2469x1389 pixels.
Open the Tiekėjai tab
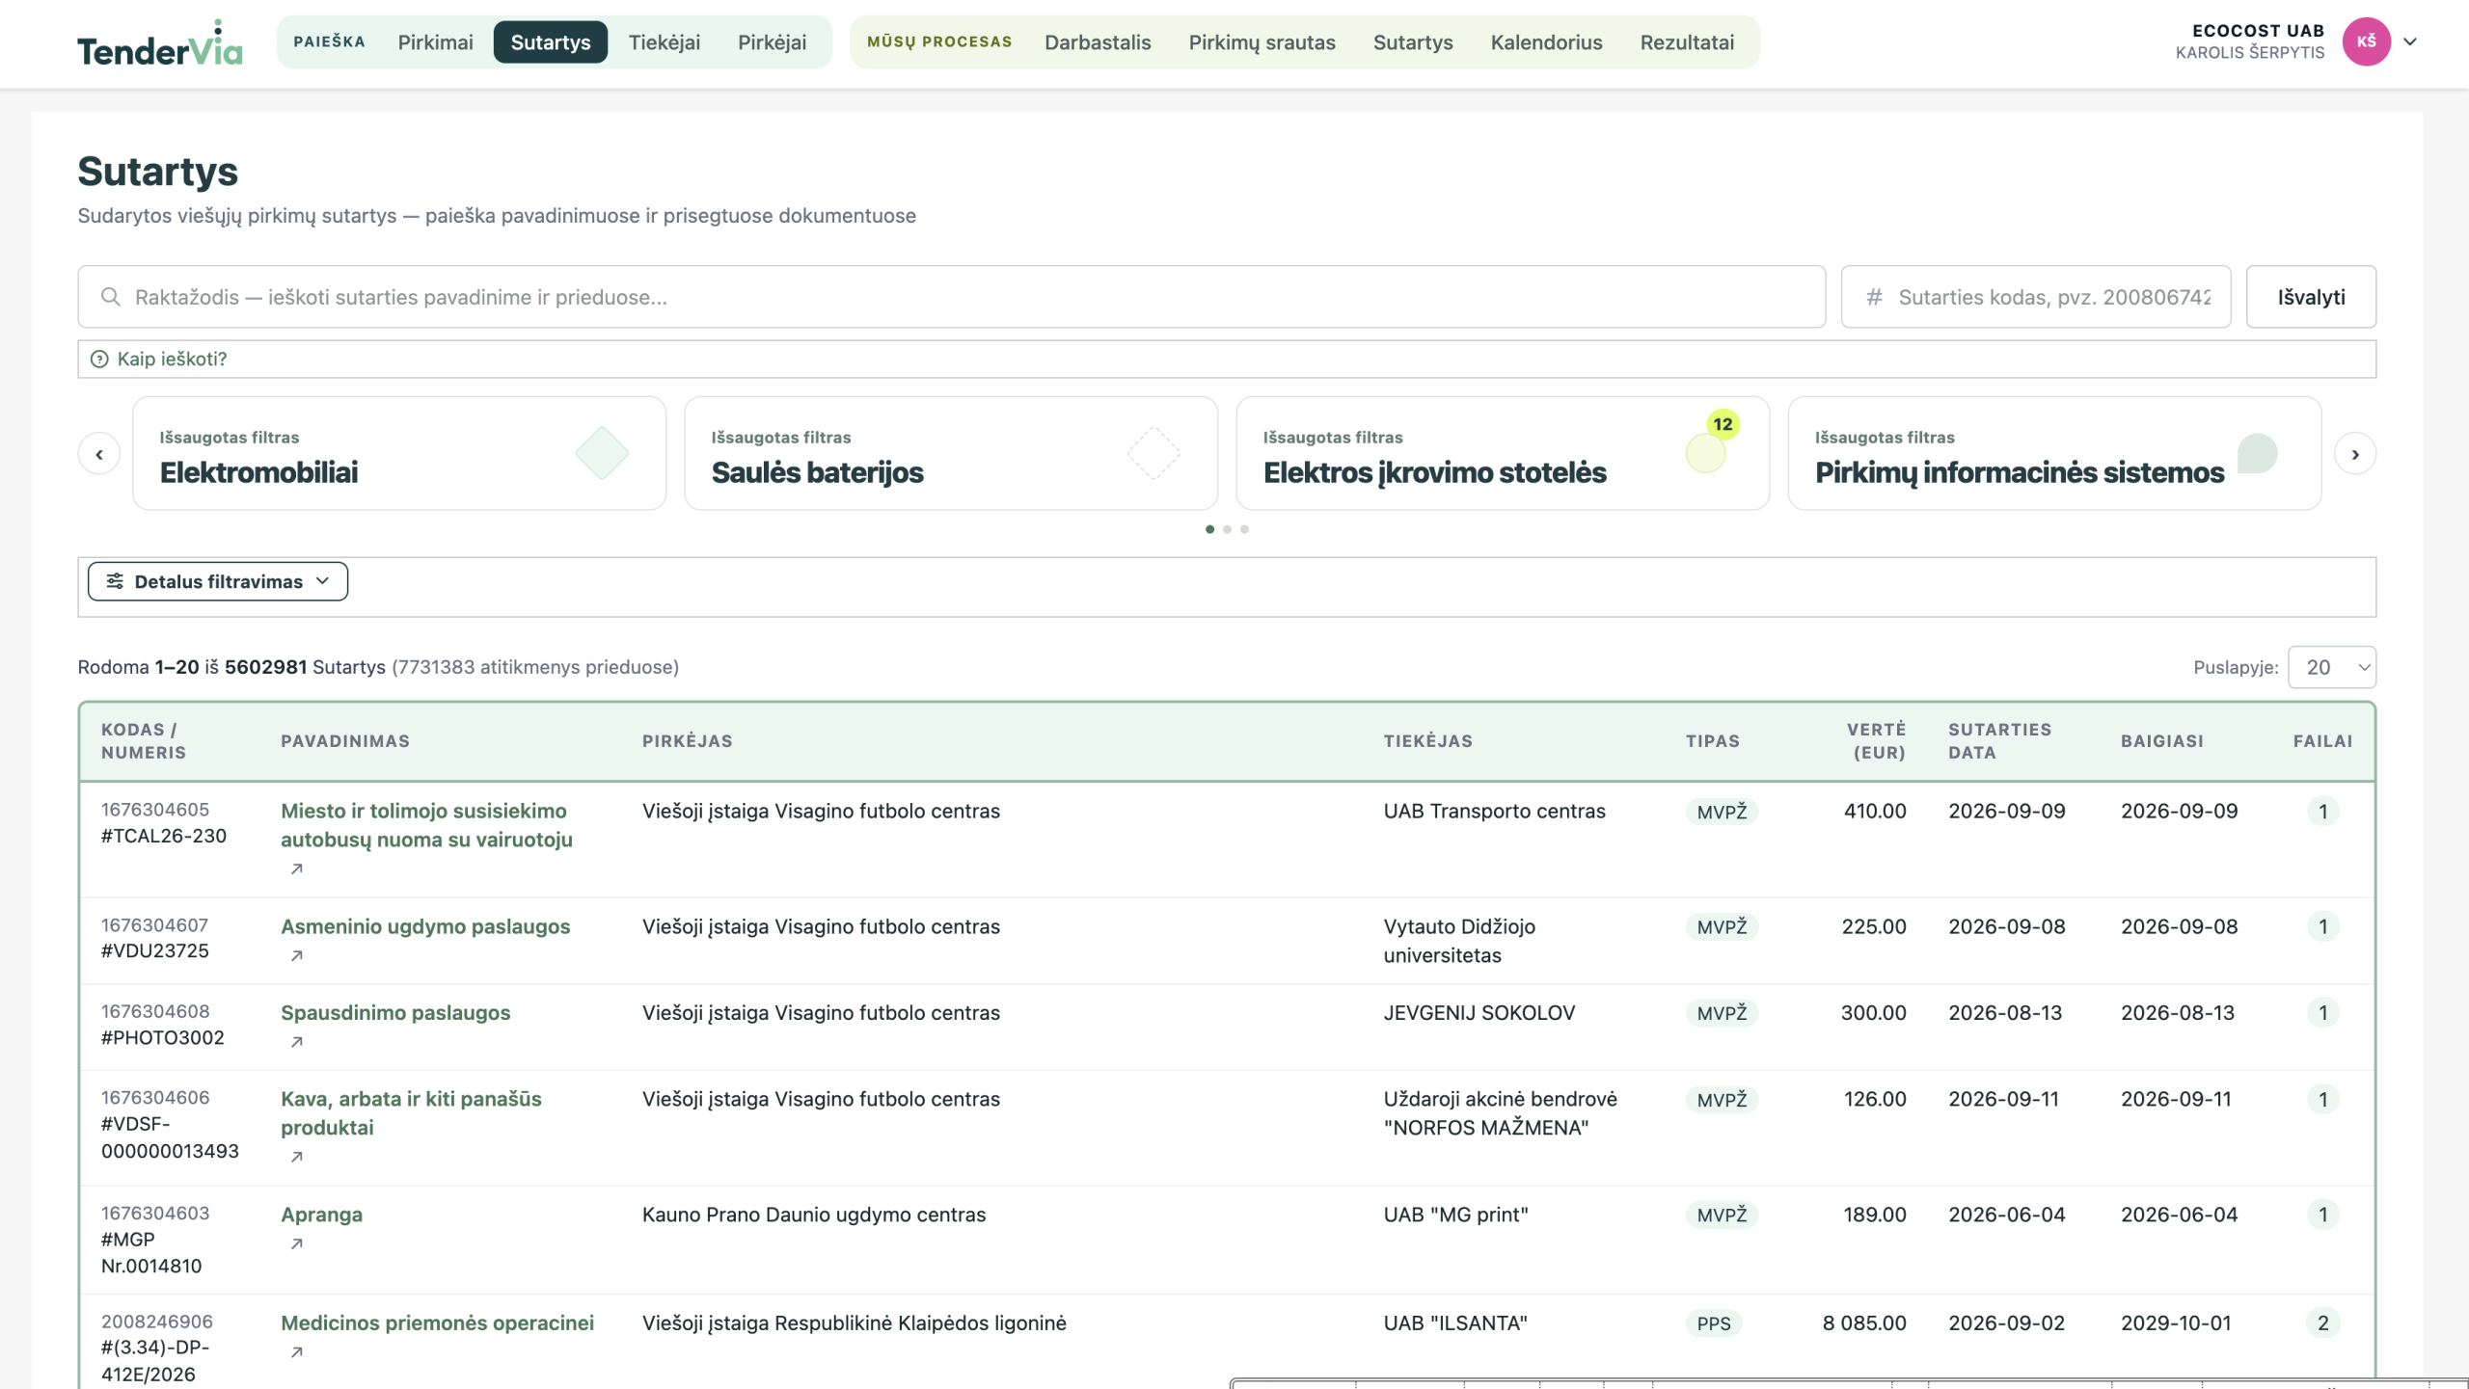[665, 42]
